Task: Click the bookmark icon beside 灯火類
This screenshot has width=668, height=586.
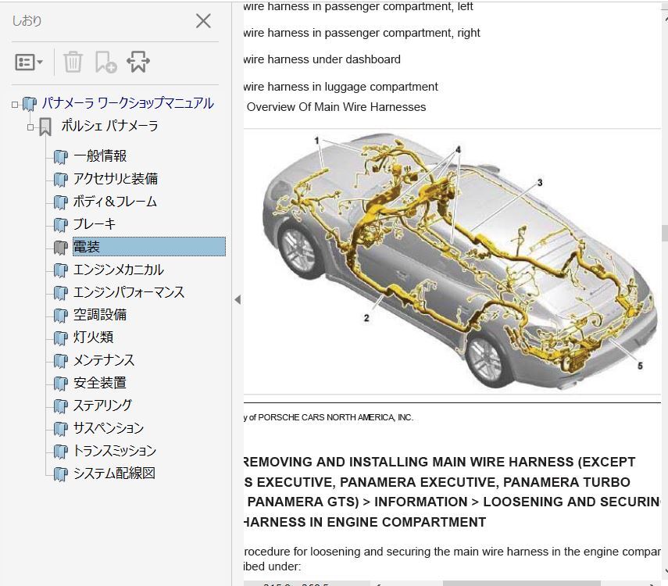Action: pyautogui.click(x=60, y=338)
